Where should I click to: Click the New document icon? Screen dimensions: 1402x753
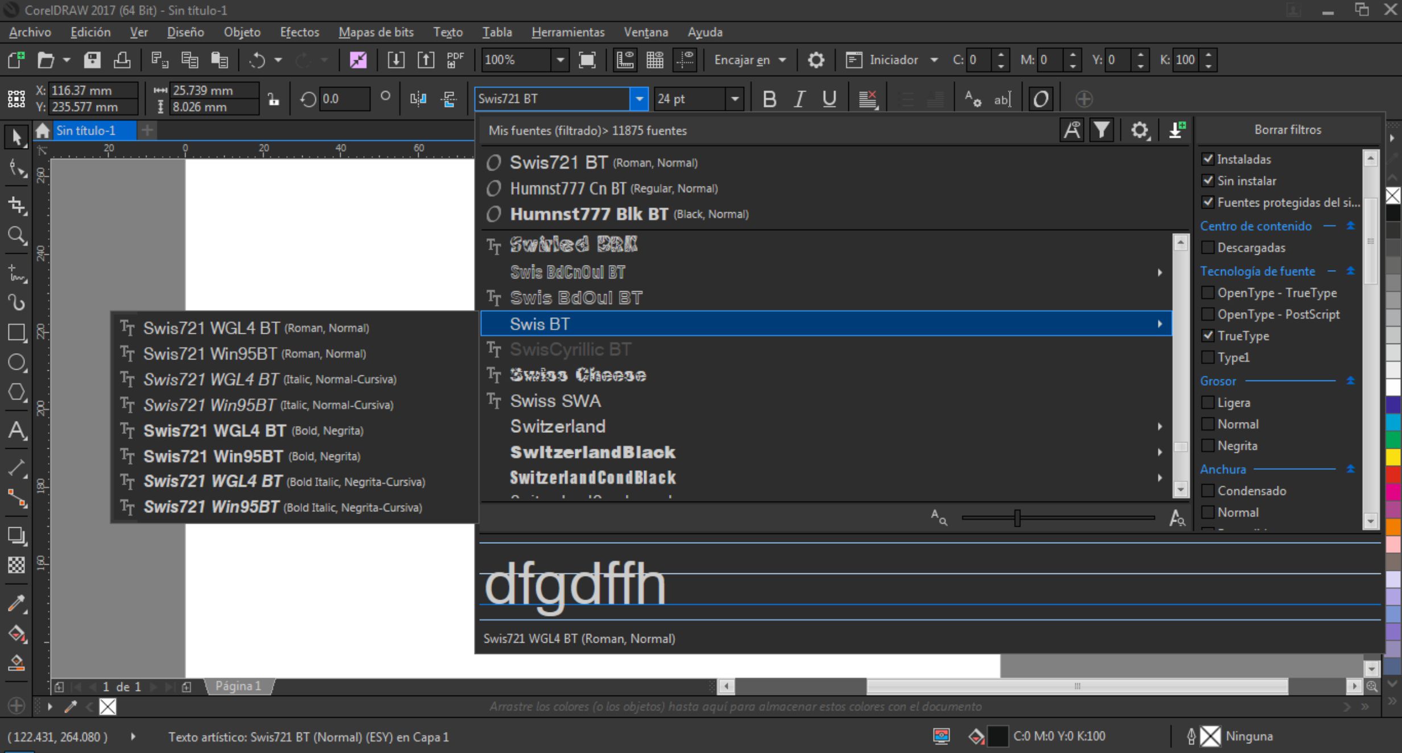pyautogui.click(x=16, y=60)
